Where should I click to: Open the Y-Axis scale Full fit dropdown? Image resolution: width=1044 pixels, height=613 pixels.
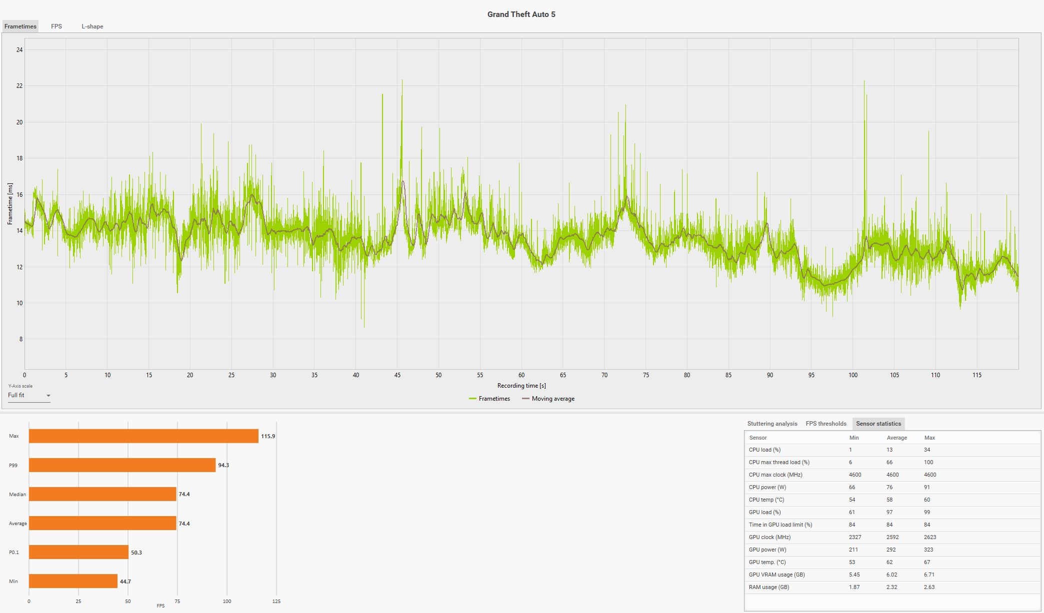pos(29,395)
